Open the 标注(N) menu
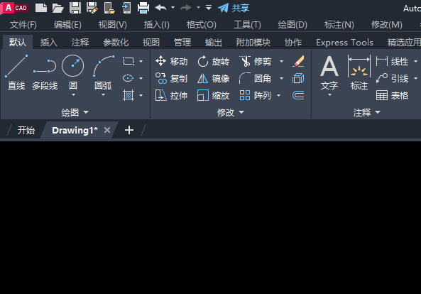The image size is (421, 294). (x=339, y=25)
